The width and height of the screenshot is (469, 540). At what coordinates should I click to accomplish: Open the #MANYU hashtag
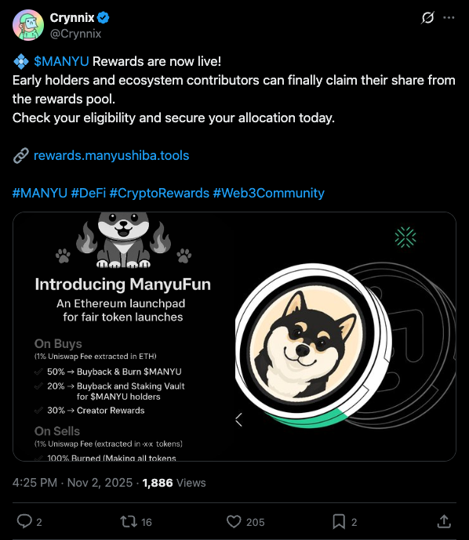click(40, 193)
